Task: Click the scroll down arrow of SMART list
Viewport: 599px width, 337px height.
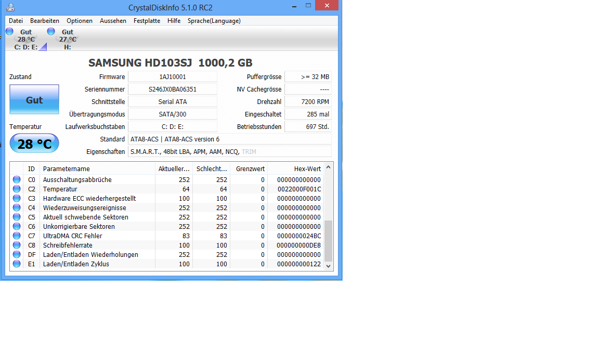Action: [x=328, y=266]
